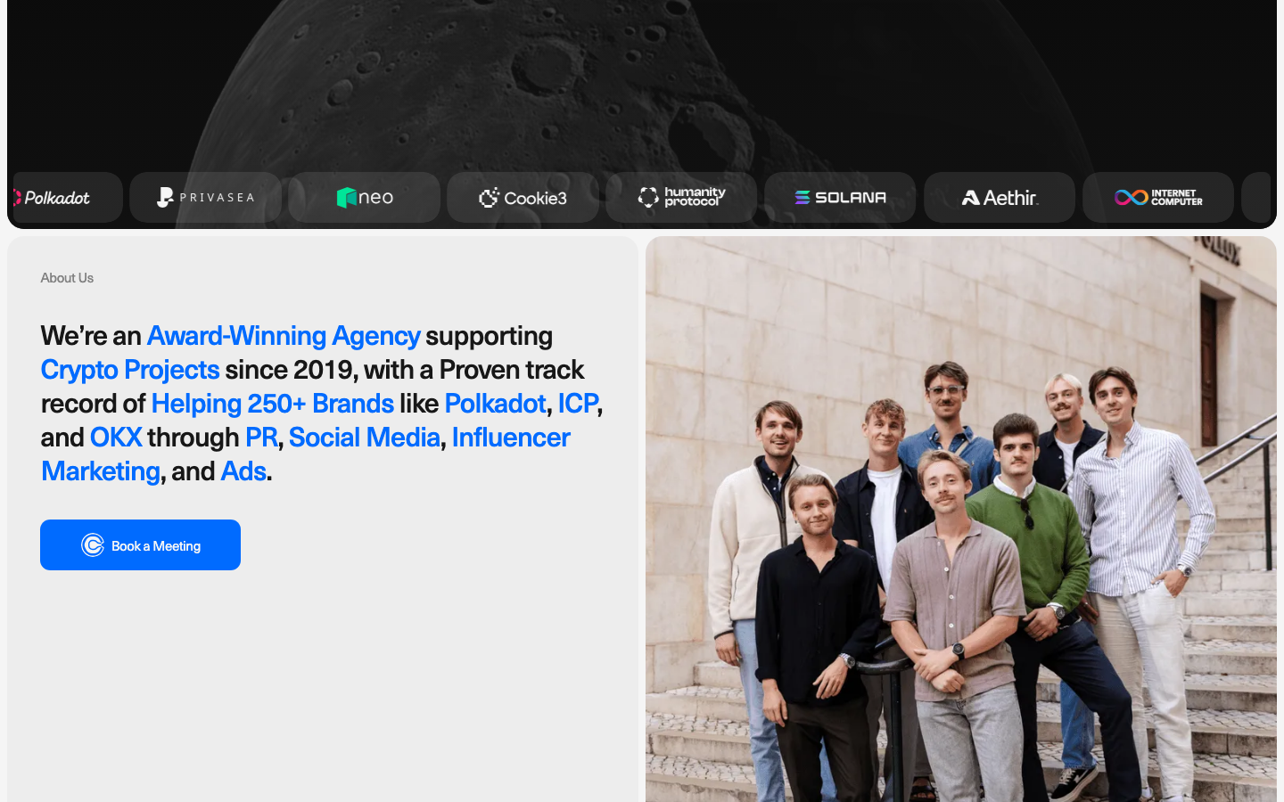Select the Helping 250+ Brands text
This screenshot has height=802, width=1284.
click(273, 404)
